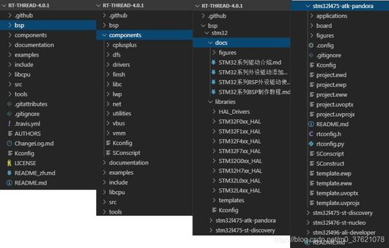The image size is (389, 248).
Task: Select the vbus folder
Action: [118, 123]
